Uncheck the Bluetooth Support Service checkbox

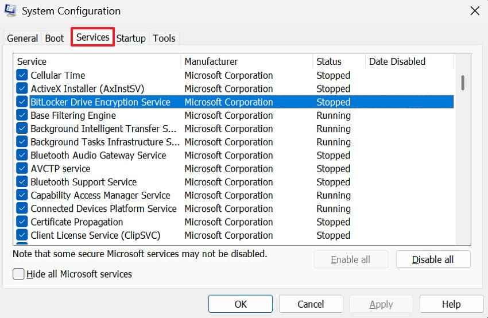tap(22, 182)
